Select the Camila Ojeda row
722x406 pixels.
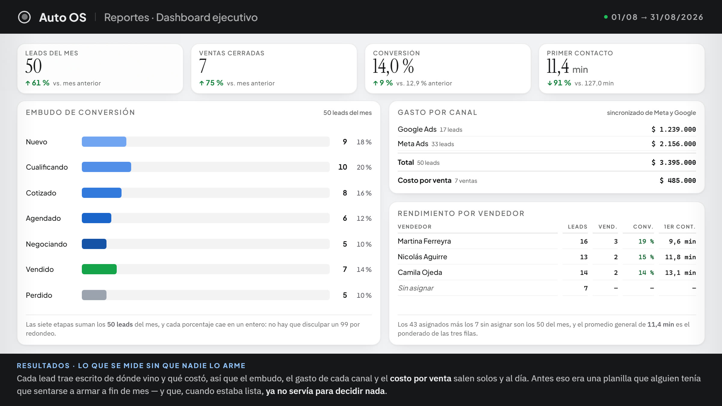547,272
